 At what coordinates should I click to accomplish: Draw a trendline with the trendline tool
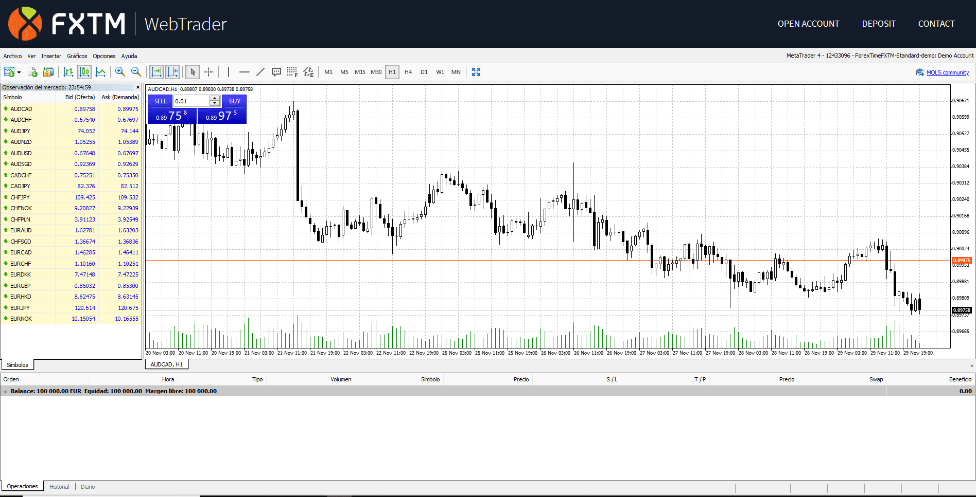pyautogui.click(x=260, y=72)
